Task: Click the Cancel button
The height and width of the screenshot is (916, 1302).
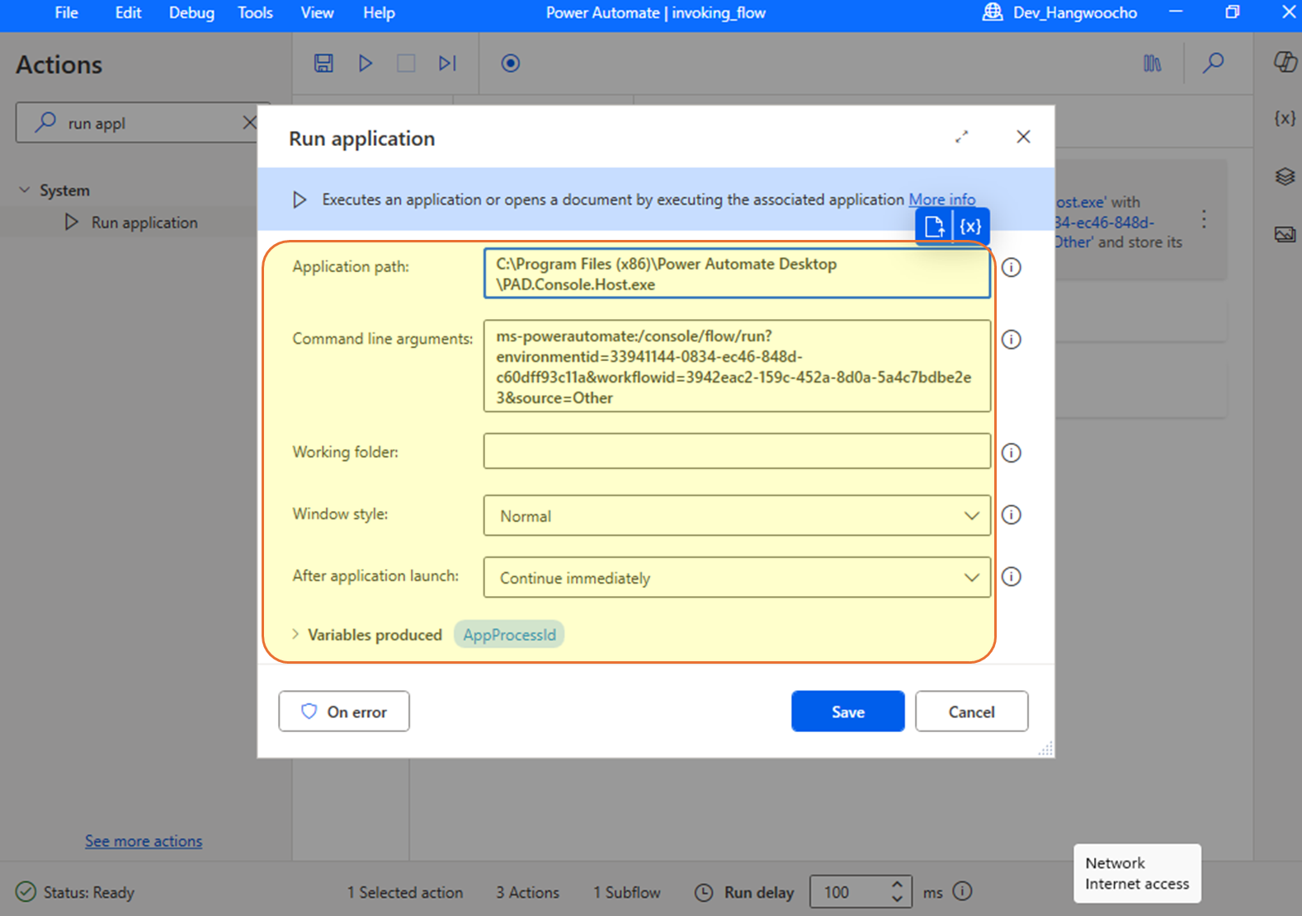Action: point(971,711)
